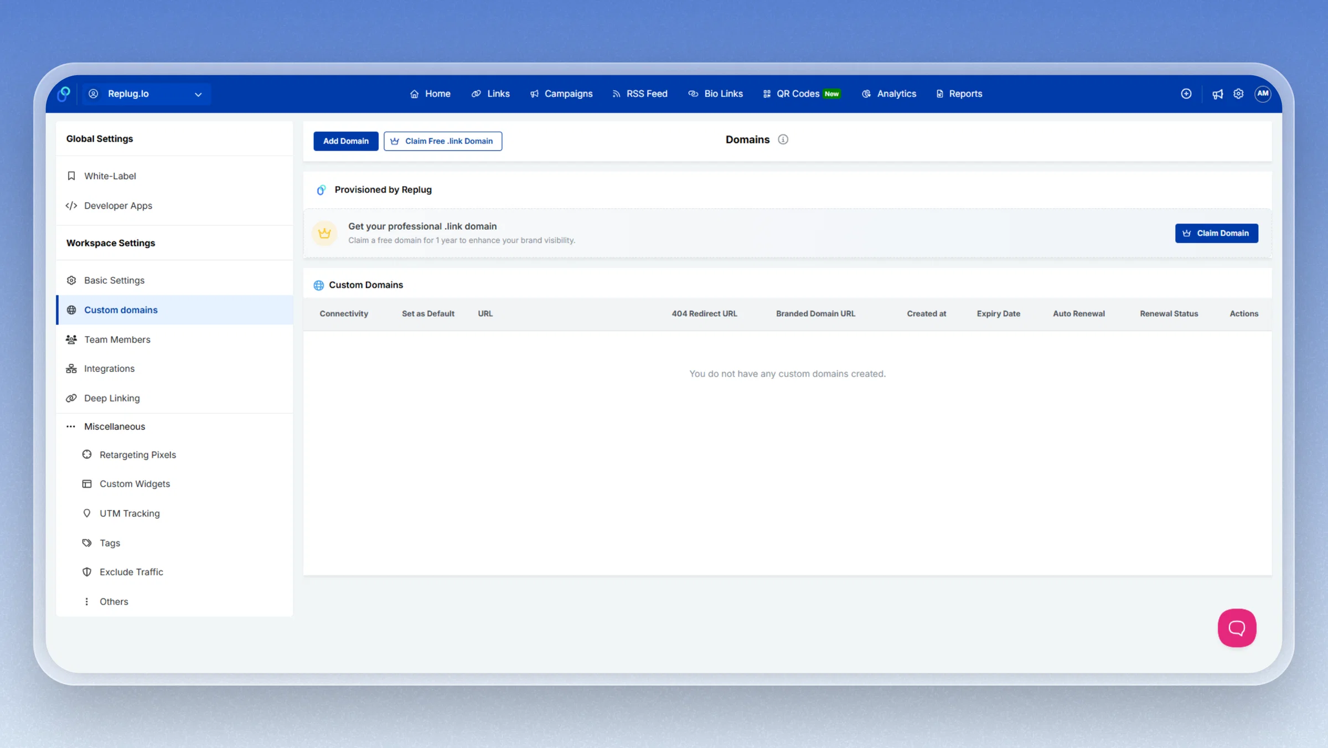
Task: Open RSS Feed section
Action: pos(640,94)
